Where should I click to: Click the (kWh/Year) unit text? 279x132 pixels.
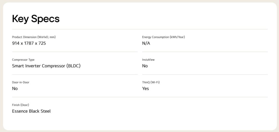pos(177,37)
